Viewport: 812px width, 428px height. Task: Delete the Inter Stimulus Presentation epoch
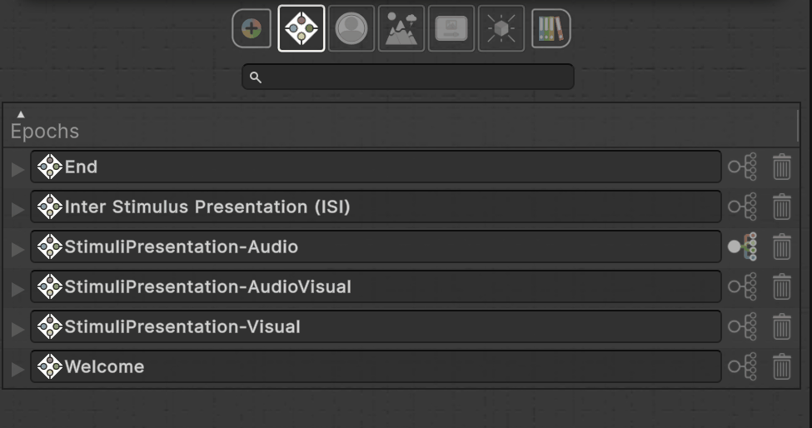click(x=782, y=207)
